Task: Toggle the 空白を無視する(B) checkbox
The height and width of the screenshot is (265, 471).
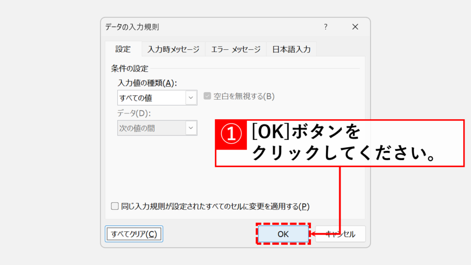Action: 207,96
